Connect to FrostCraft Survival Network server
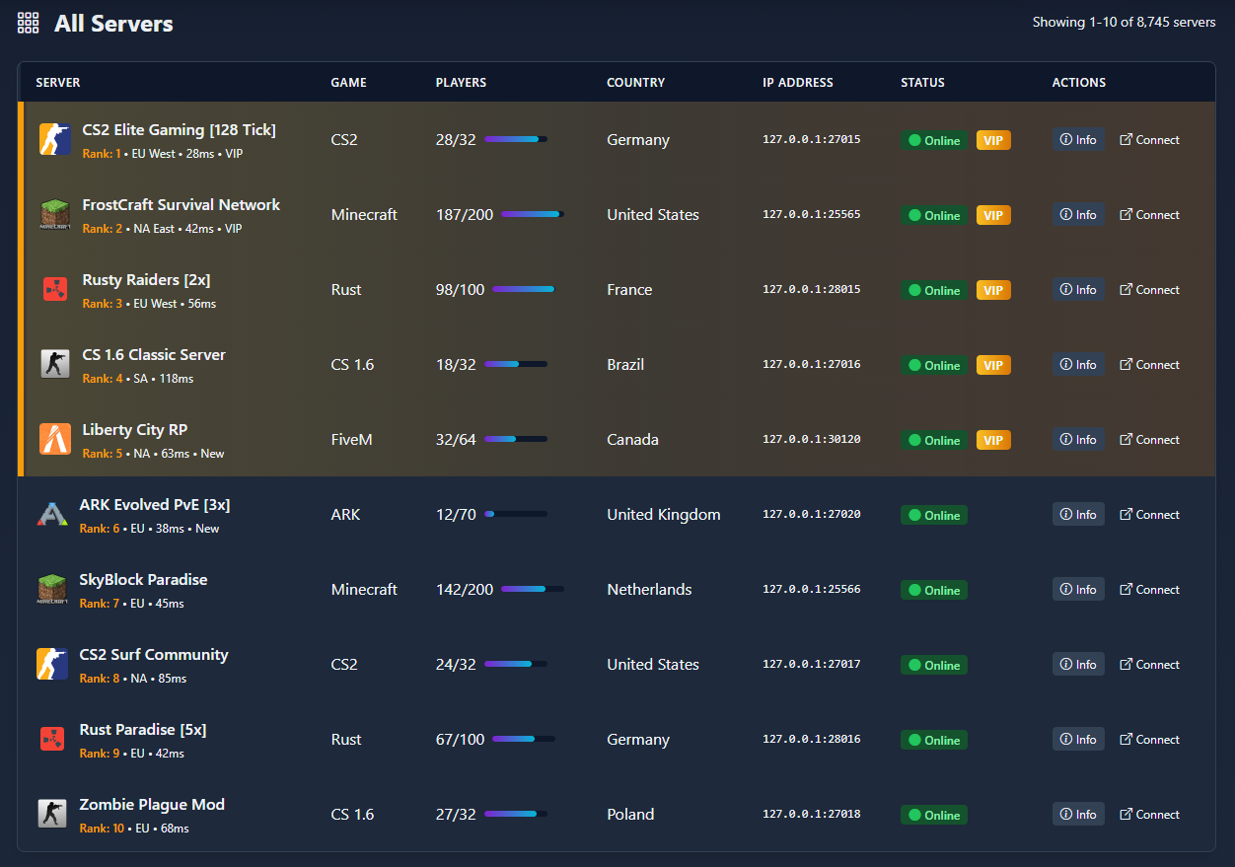This screenshot has width=1235, height=867. [x=1149, y=215]
